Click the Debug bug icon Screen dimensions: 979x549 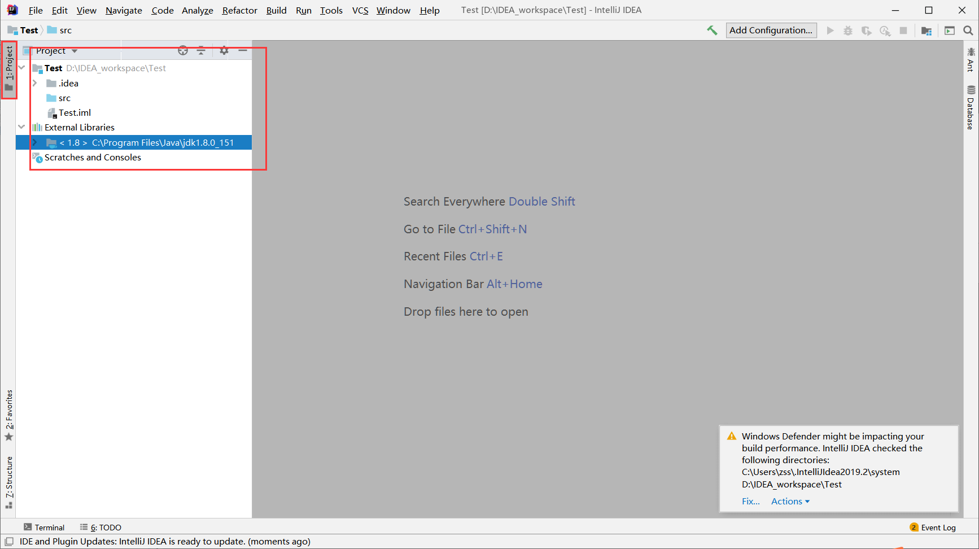848,30
